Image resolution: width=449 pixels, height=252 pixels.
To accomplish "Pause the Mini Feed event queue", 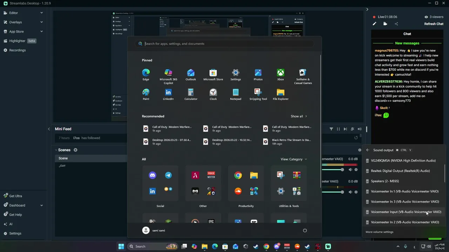I will pyautogui.click(x=338, y=129).
